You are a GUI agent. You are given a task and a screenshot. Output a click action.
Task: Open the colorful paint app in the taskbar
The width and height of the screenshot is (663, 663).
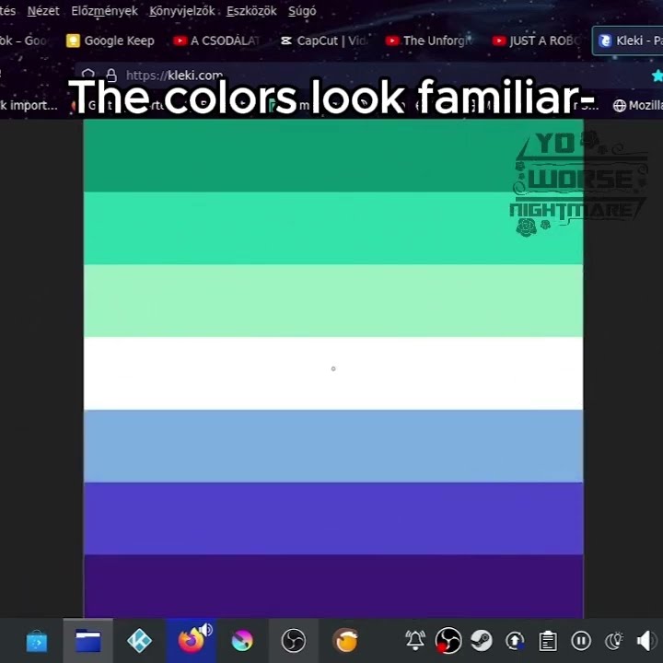click(242, 641)
